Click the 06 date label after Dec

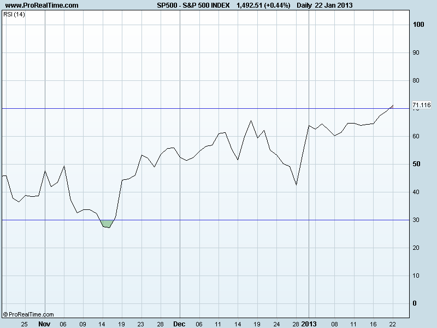199,324
